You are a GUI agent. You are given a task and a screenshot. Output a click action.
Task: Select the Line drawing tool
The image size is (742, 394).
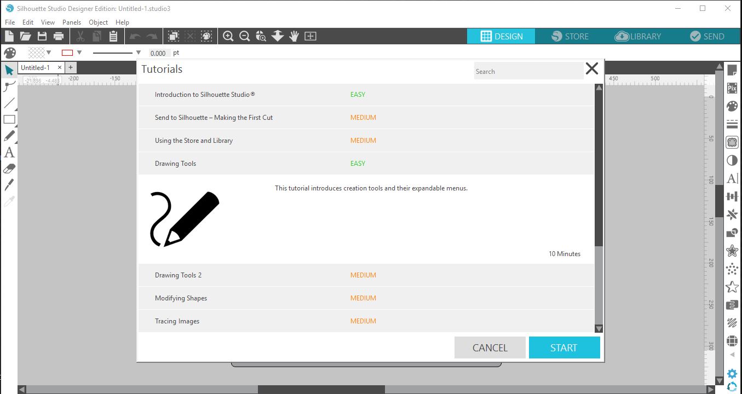coord(9,103)
